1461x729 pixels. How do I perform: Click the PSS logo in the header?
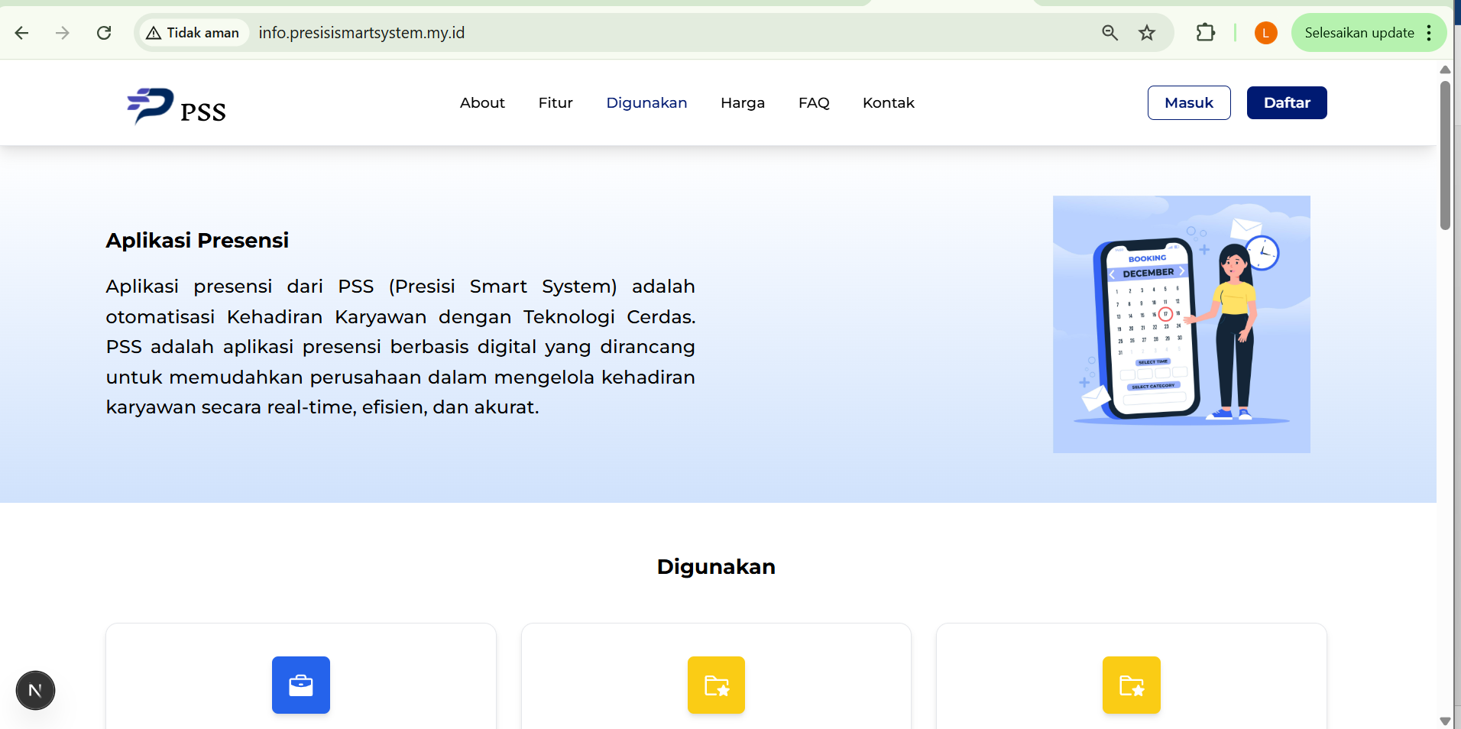(x=176, y=105)
